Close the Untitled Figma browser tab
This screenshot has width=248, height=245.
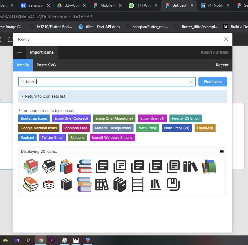[192, 5]
